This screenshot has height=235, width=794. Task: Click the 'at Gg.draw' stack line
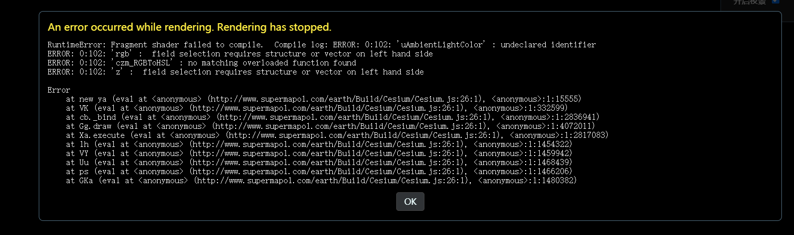point(330,126)
